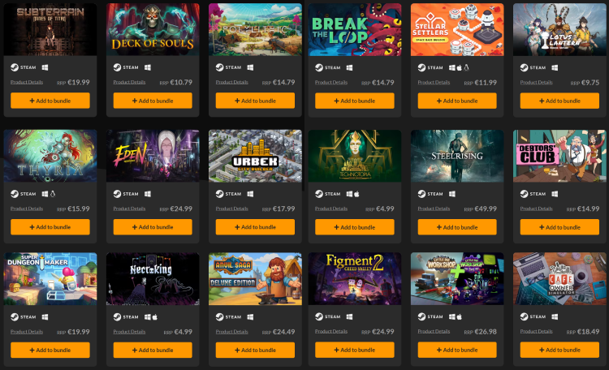Open Product Details for Polylithic
Screen dimensions: 609x370
[232, 82]
